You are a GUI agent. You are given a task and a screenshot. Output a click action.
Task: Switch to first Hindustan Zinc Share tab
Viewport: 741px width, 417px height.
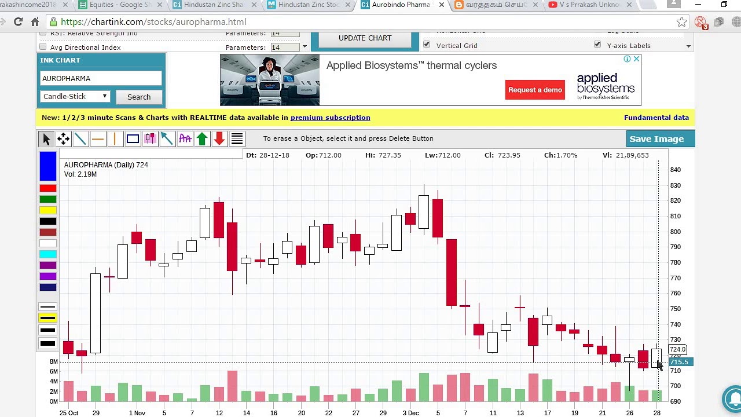215,5
